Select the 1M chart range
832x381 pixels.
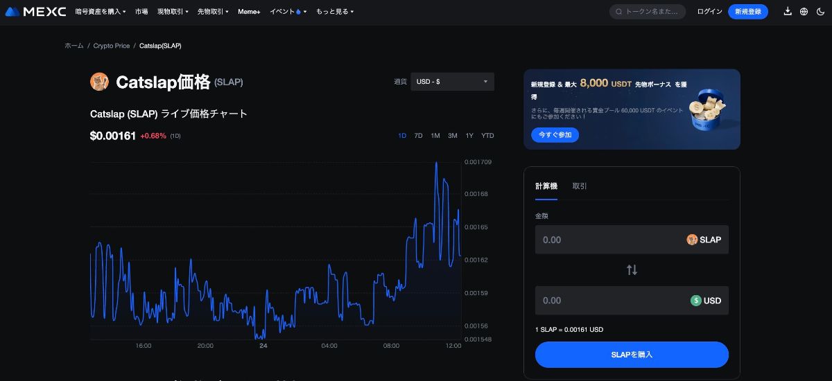(435, 136)
